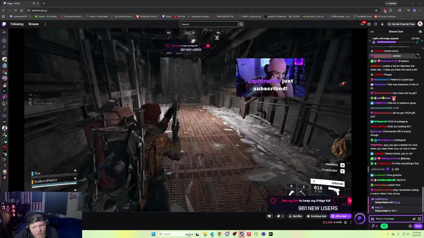The image size is (424, 238).
Task: Show next gift leaderboard item
Action: [422, 40]
